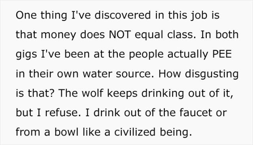Click the word 'refuse.' in the sixth line
Image resolution: width=253 pixels, height=145 pixels.
pyautogui.click(x=63, y=113)
